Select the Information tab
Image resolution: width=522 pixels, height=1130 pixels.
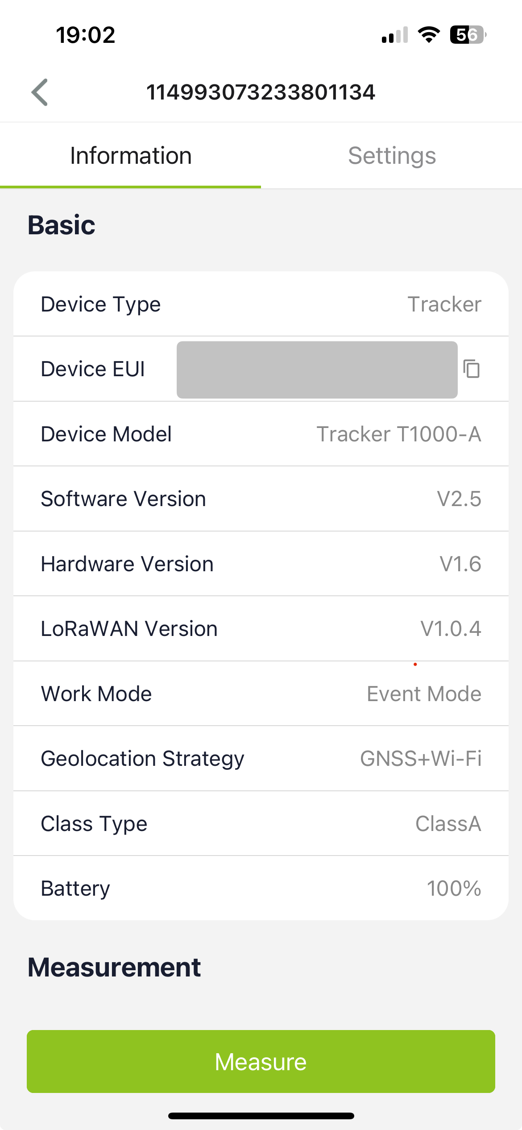[131, 155]
